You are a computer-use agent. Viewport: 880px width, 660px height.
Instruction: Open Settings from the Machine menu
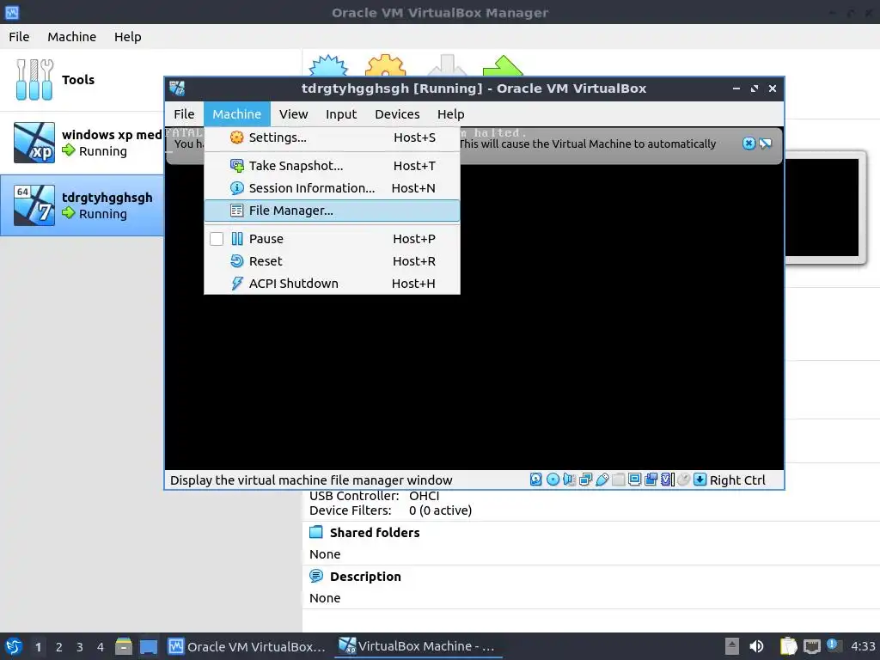click(x=332, y=137)
